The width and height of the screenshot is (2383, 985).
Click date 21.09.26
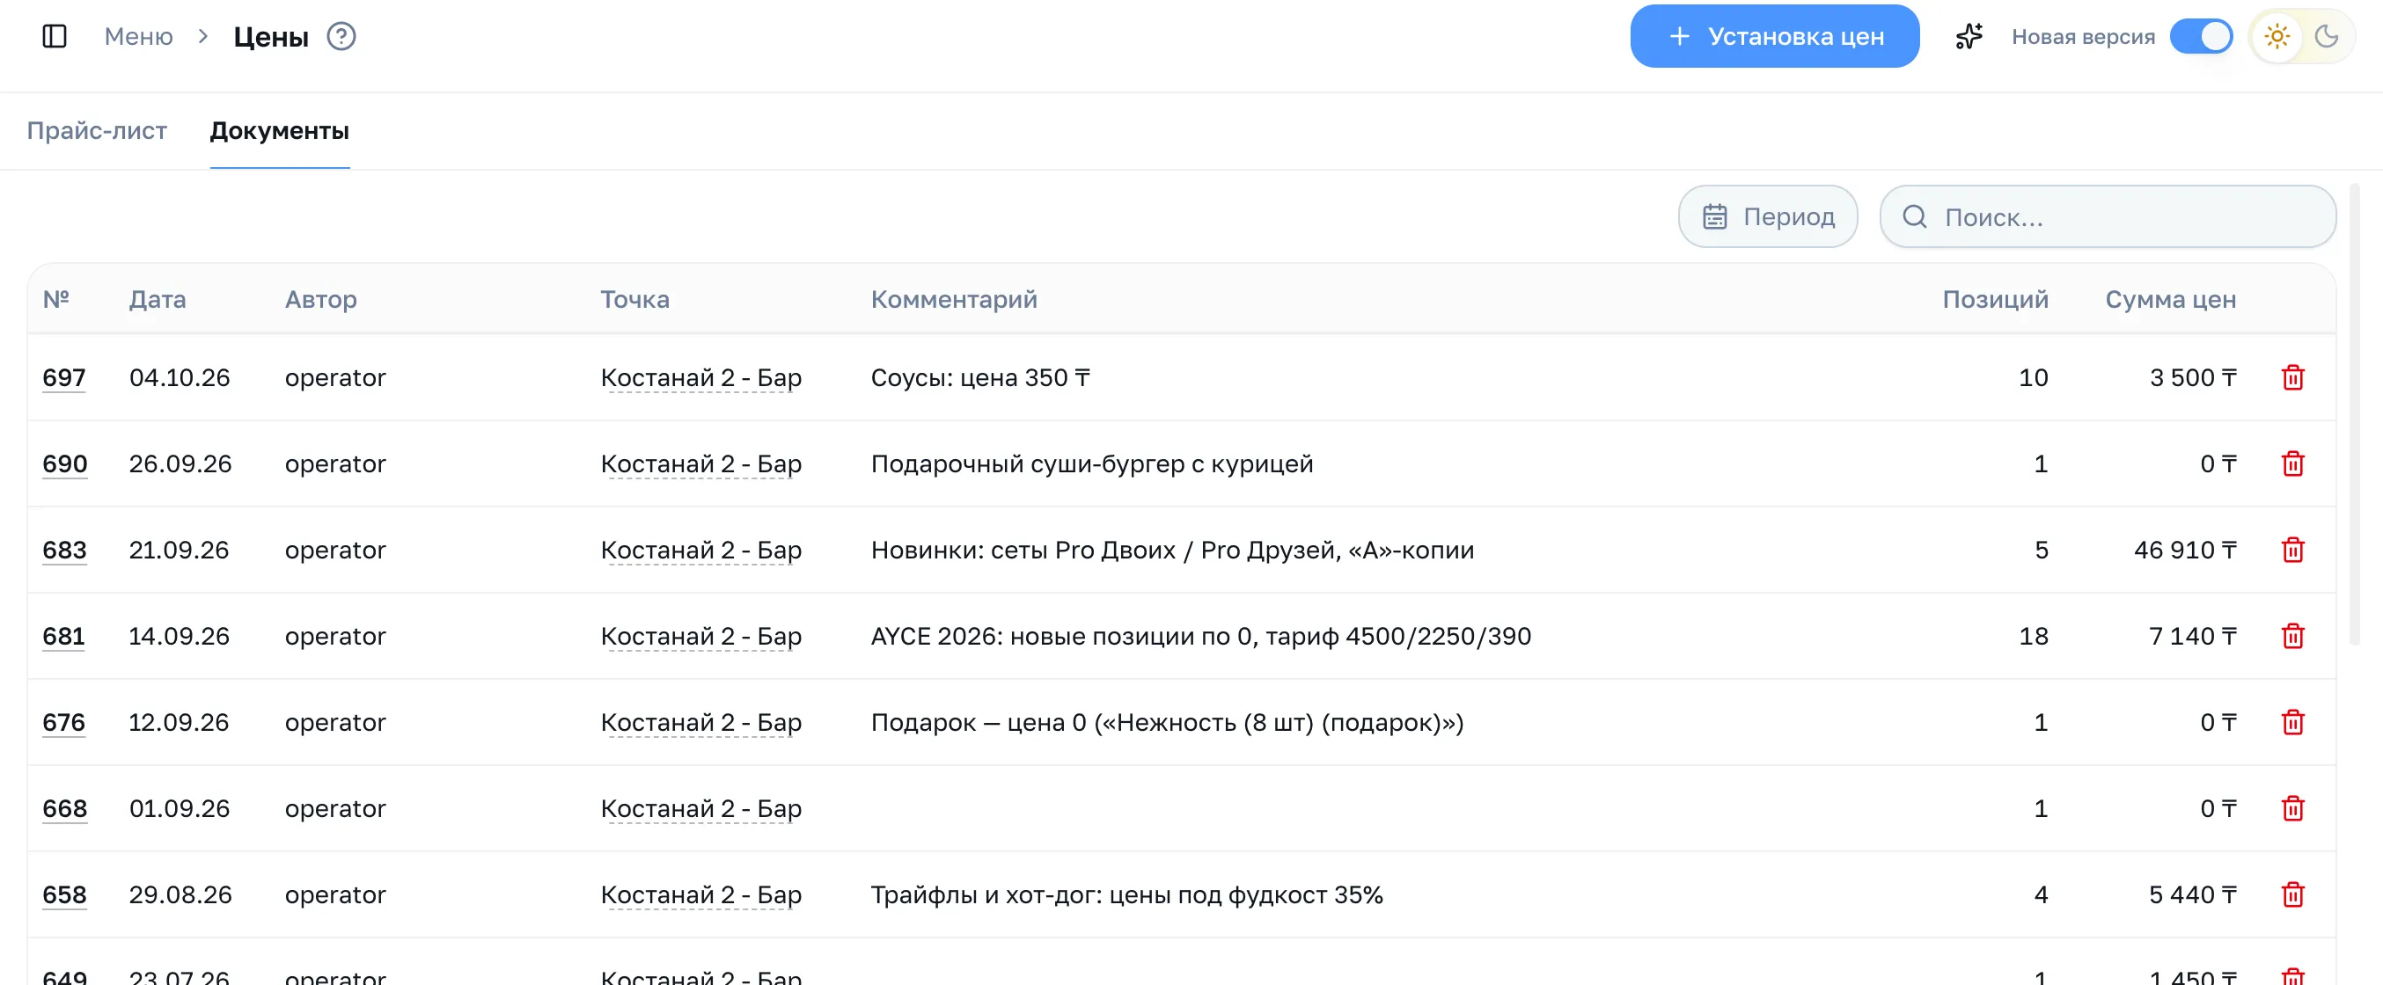(179, 550)
